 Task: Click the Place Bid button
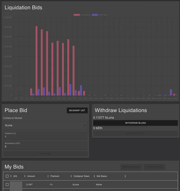[45, 154]
